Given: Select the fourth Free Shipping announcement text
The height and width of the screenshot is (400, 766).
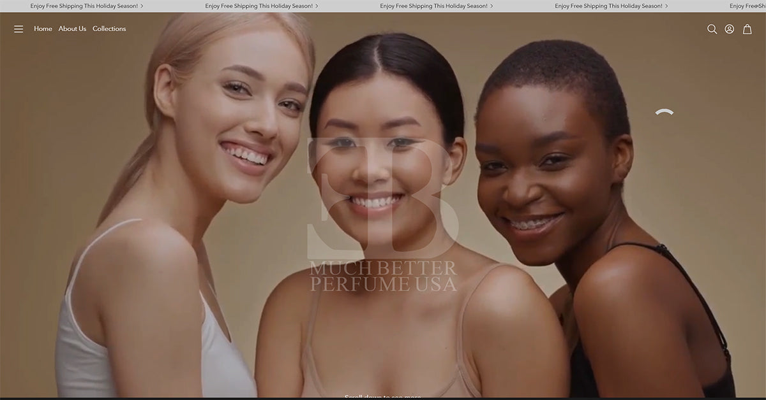Looking at the screenshot, I should (608, 6).
